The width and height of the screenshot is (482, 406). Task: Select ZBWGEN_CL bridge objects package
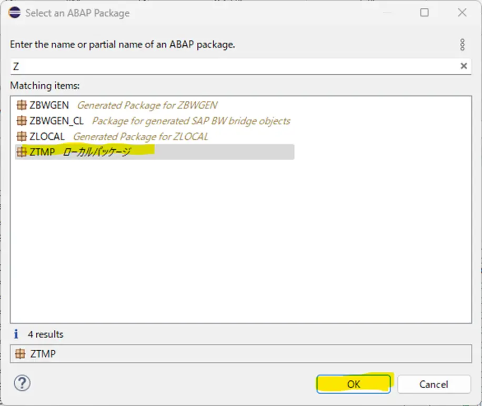(x=153, y=121)
